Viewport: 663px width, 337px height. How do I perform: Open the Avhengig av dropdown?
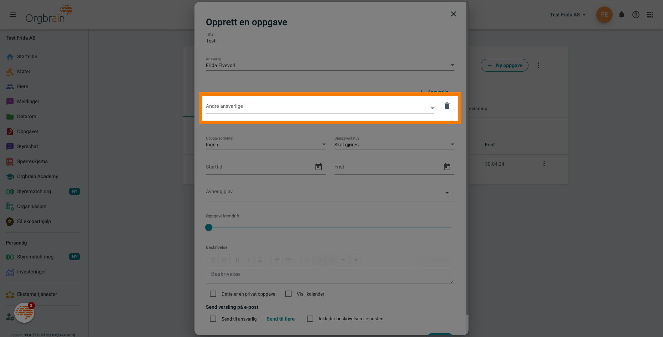(330, 192)
